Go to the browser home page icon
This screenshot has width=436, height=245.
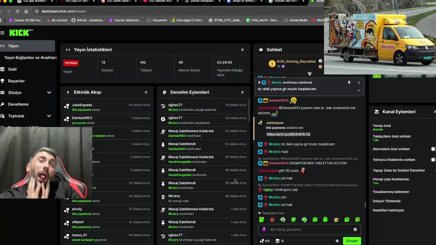[26, 11]
